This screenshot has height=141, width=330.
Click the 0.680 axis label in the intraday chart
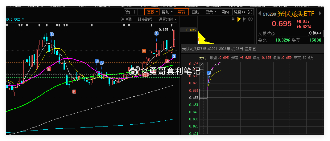[194, 76]
